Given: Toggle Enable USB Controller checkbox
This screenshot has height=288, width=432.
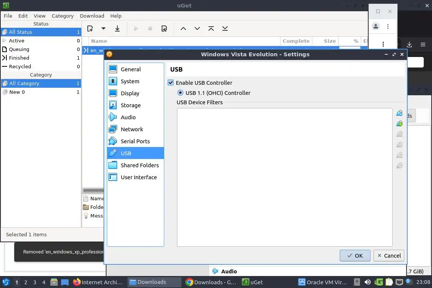Looking at the screenshot, I should coord(171,82).
